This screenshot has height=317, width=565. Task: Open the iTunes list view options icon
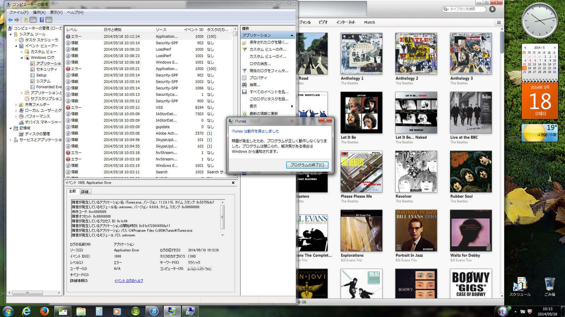click(499, 23)
